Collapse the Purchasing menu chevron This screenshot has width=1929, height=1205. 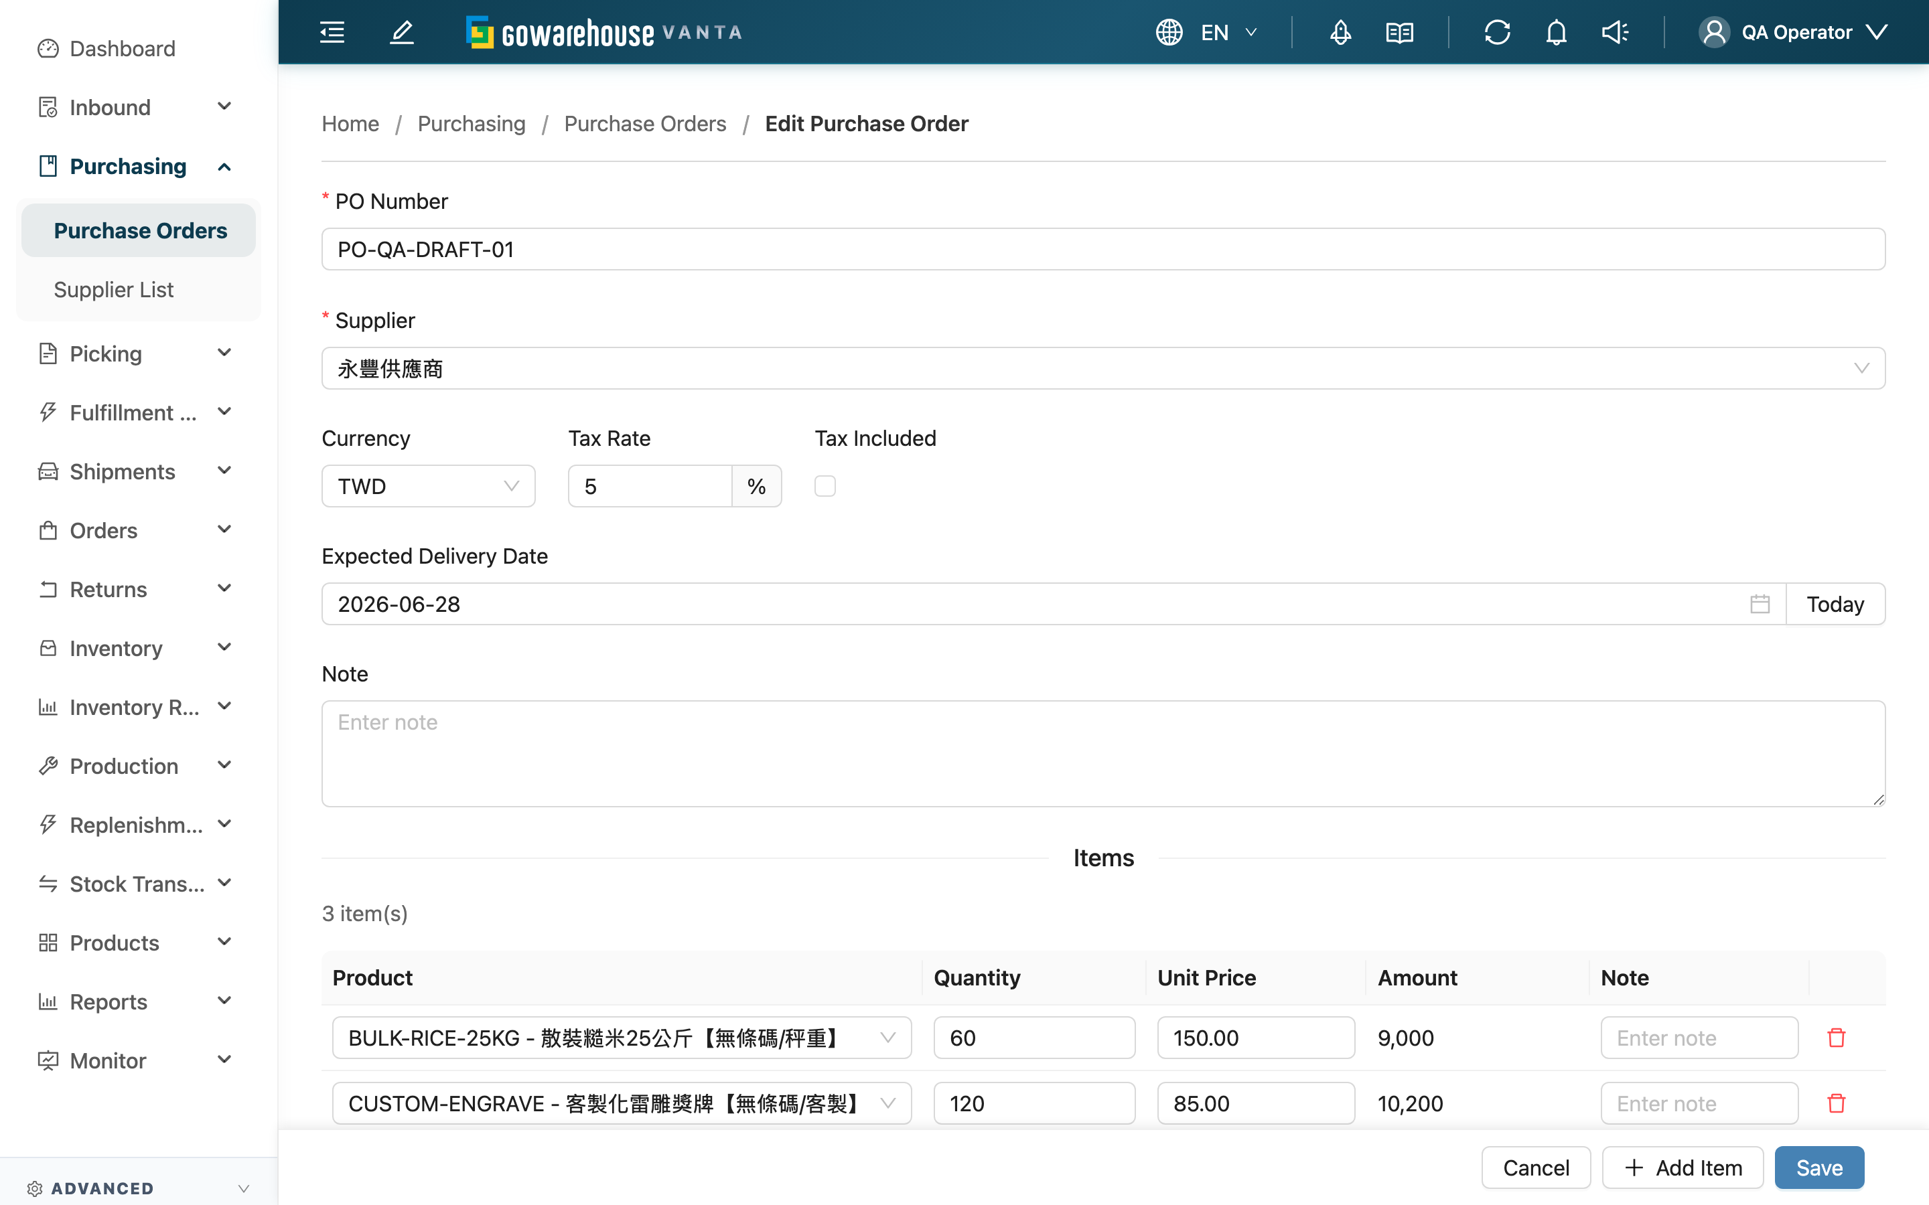click(225, 167)
